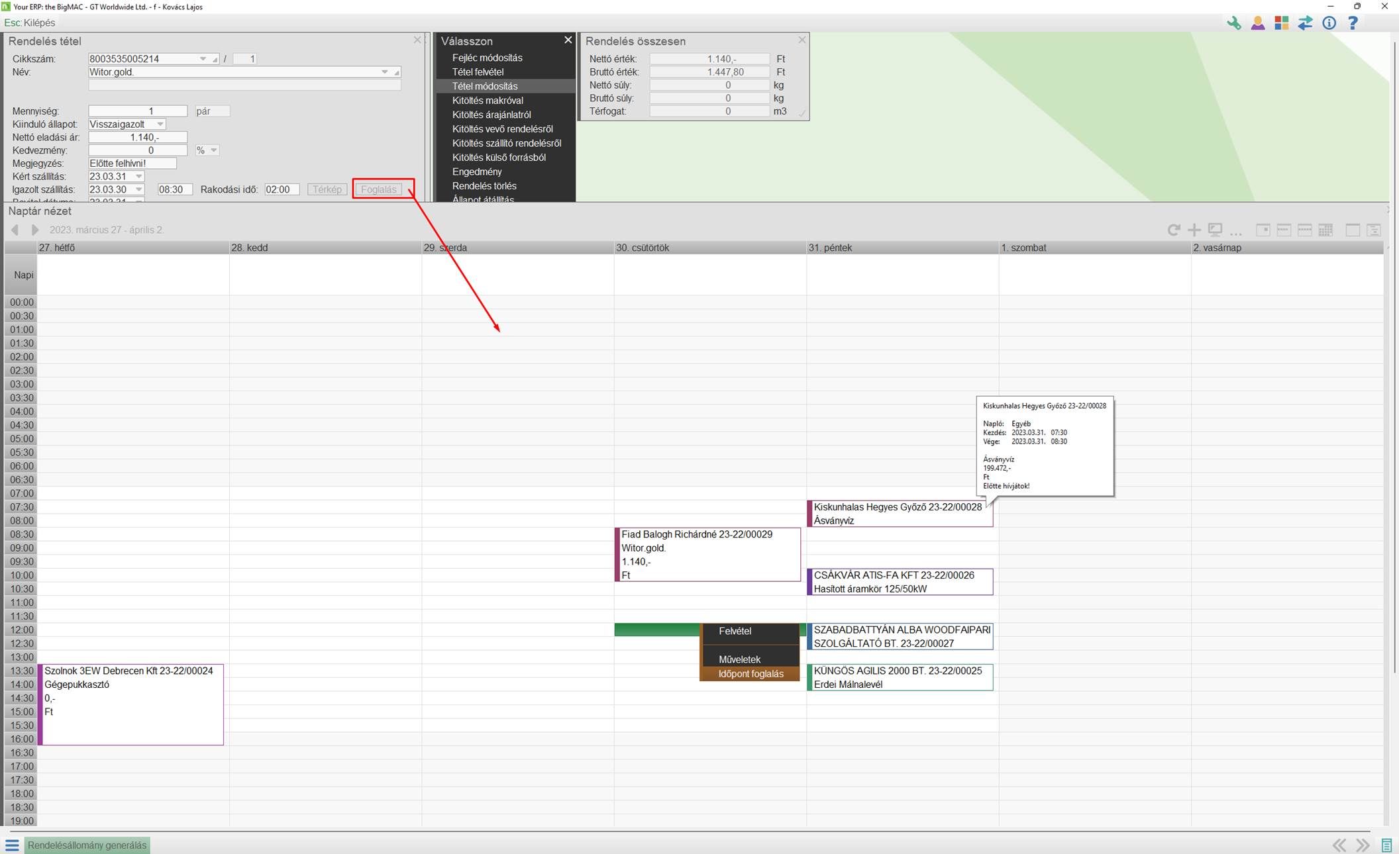
Task: Refresh the calendar view
Action: [x=1173, y=230]
